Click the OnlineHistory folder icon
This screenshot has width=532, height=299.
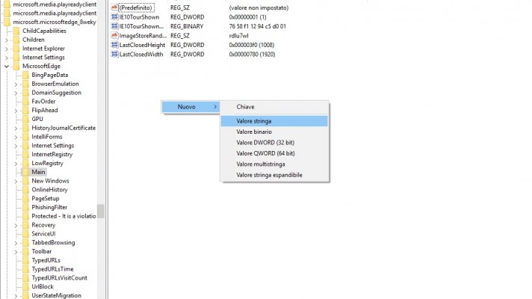pos(25,190)
